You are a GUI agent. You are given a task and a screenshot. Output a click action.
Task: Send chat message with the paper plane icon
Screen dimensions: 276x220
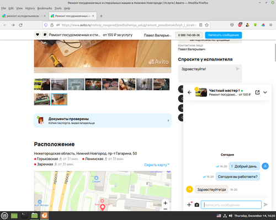266,205
